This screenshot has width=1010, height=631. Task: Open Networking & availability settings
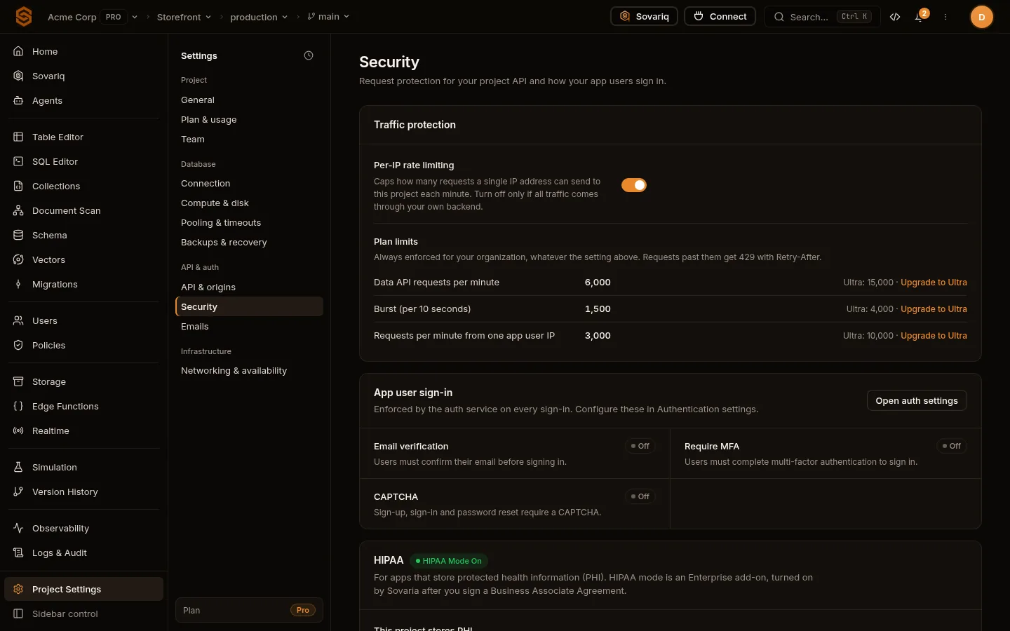[249, 371]
